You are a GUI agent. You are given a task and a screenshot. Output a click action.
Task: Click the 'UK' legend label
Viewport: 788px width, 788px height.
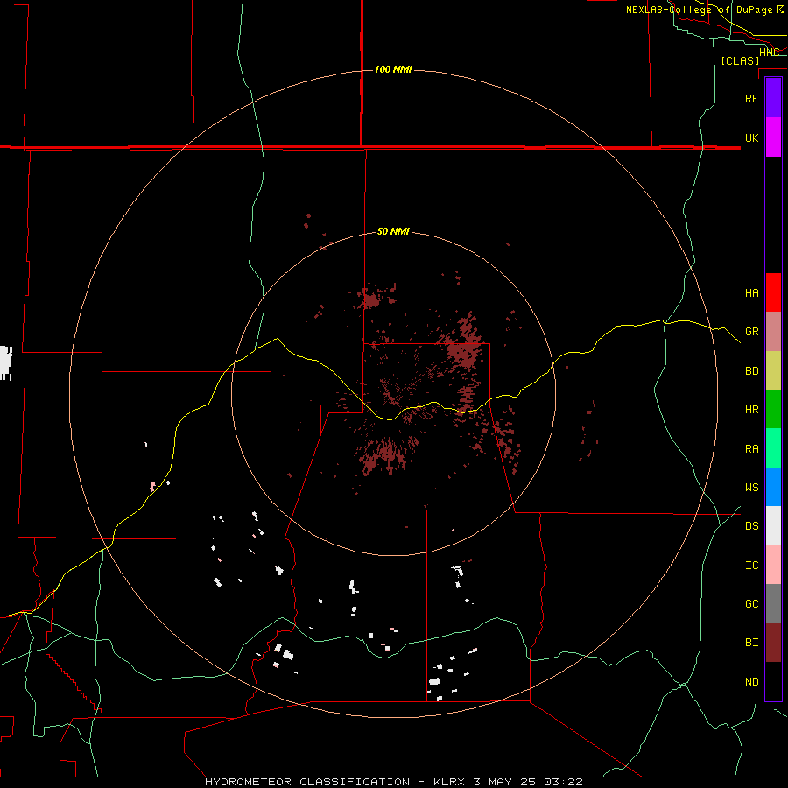click(x=751, y=138)
